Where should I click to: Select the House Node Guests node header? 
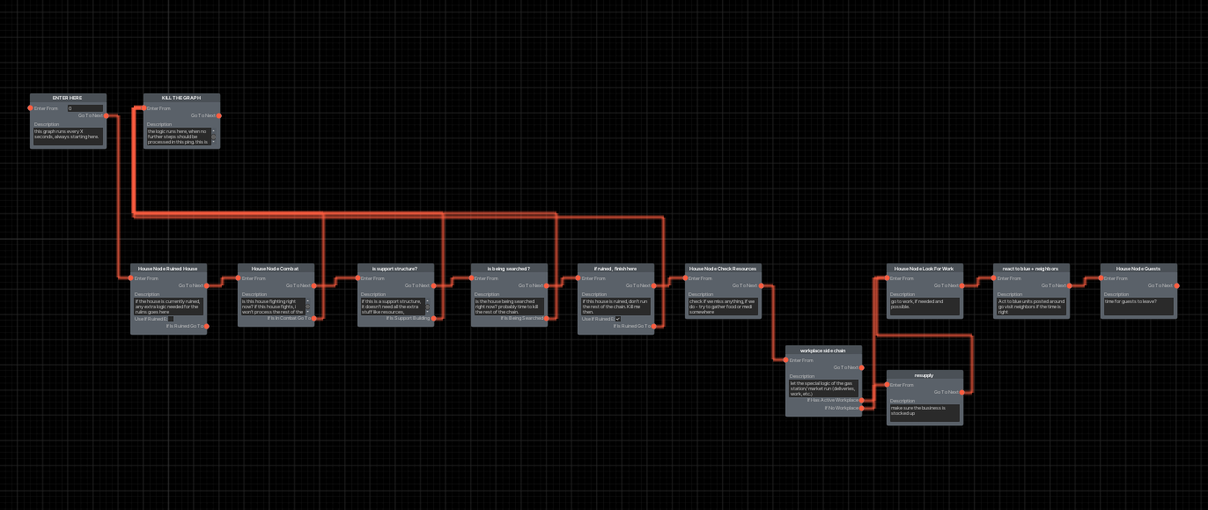1138,268
